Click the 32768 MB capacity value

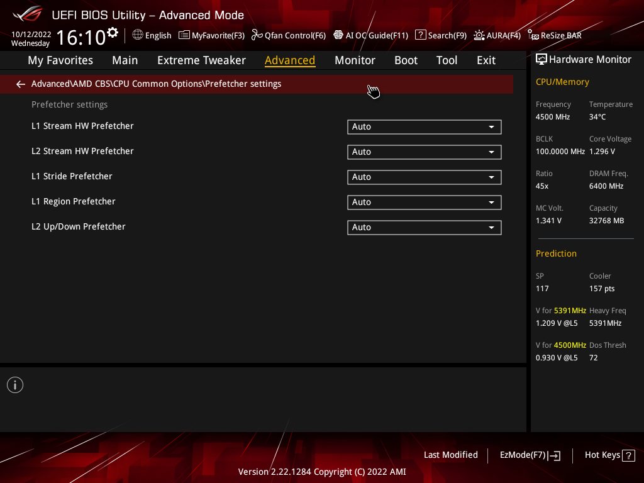click(607, 221)
